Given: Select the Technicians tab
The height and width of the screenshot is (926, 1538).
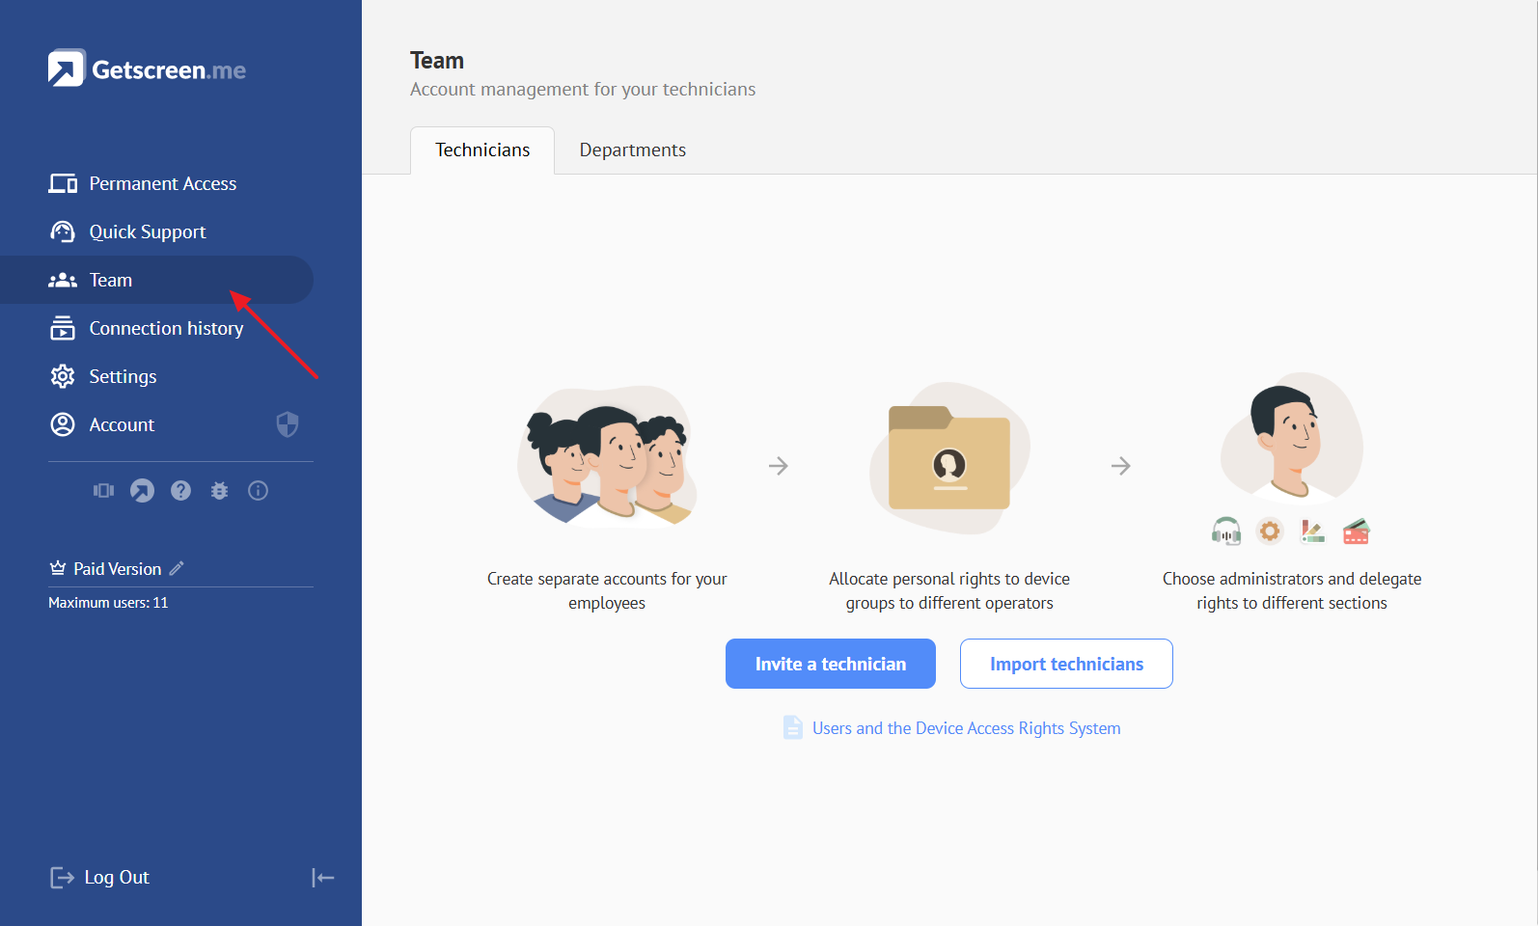Looking at the screenshot, I should (482, 150).
